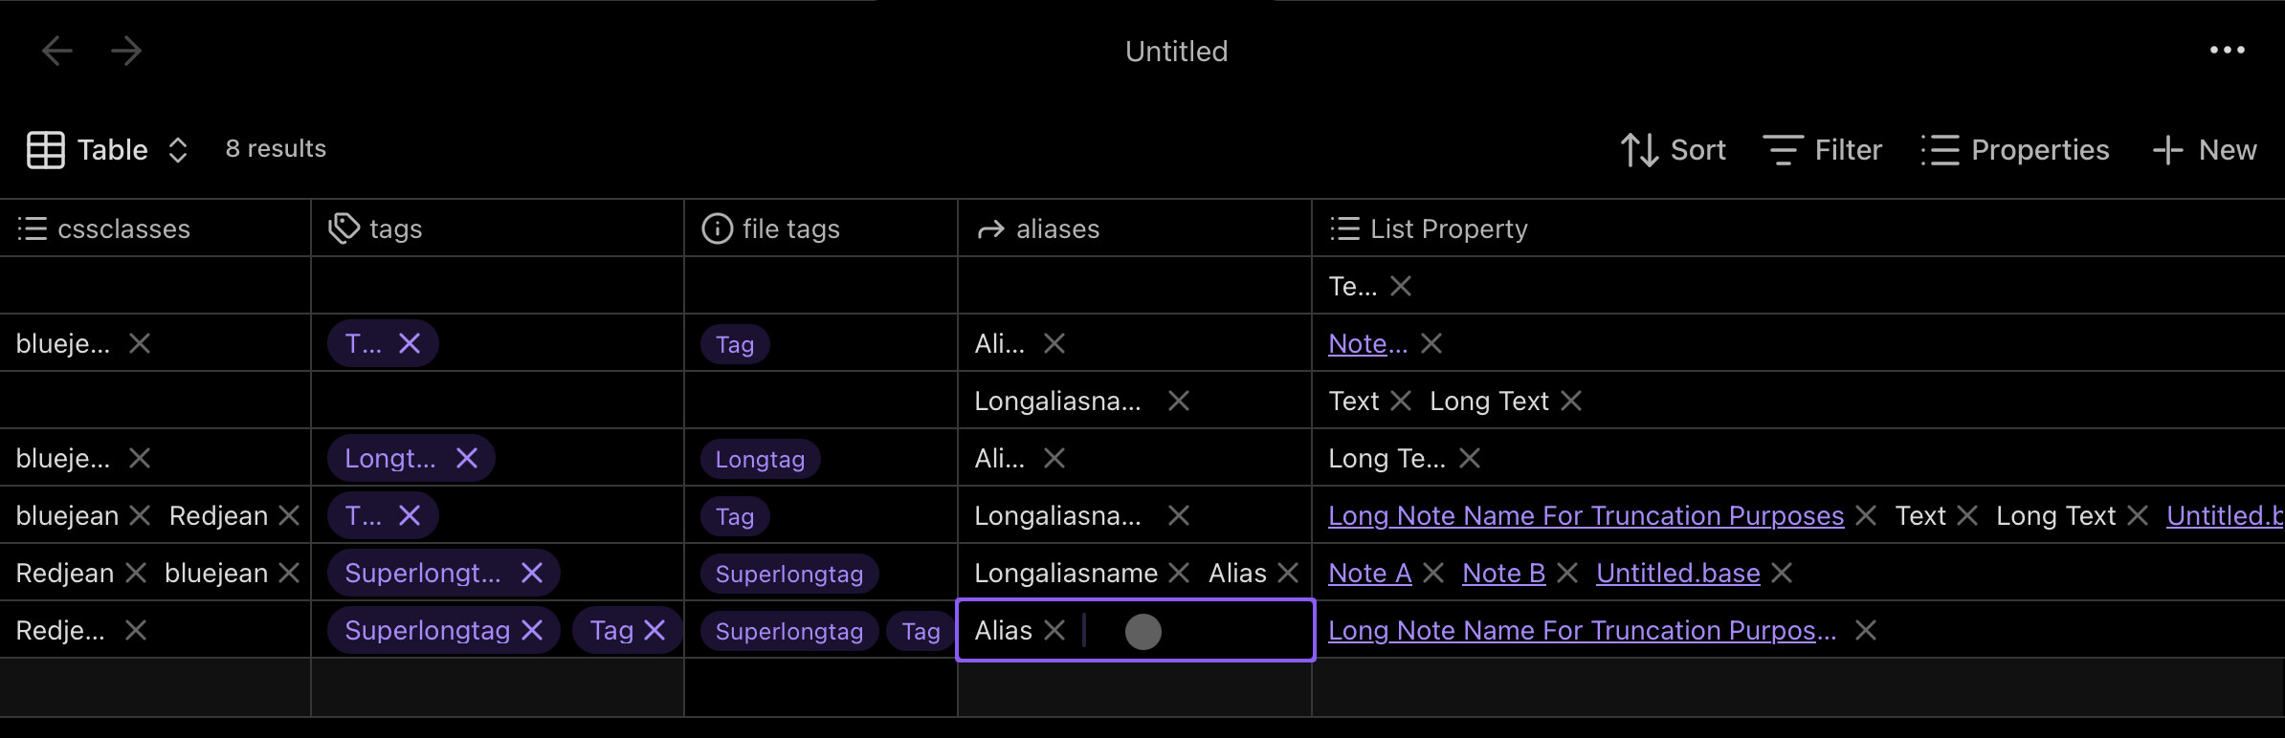The height and width of the screenshot is (738, 2285).
Task: Select the List Property column header
Action: pyautogui.click(x=1449, y=229)
